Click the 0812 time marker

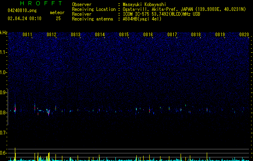(51, 35)
